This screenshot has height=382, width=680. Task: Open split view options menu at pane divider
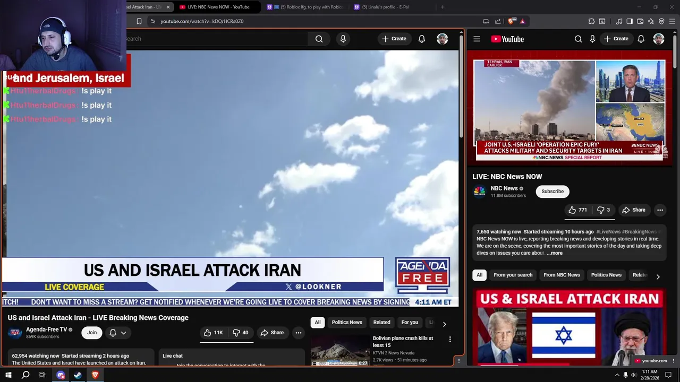(459, 361)
